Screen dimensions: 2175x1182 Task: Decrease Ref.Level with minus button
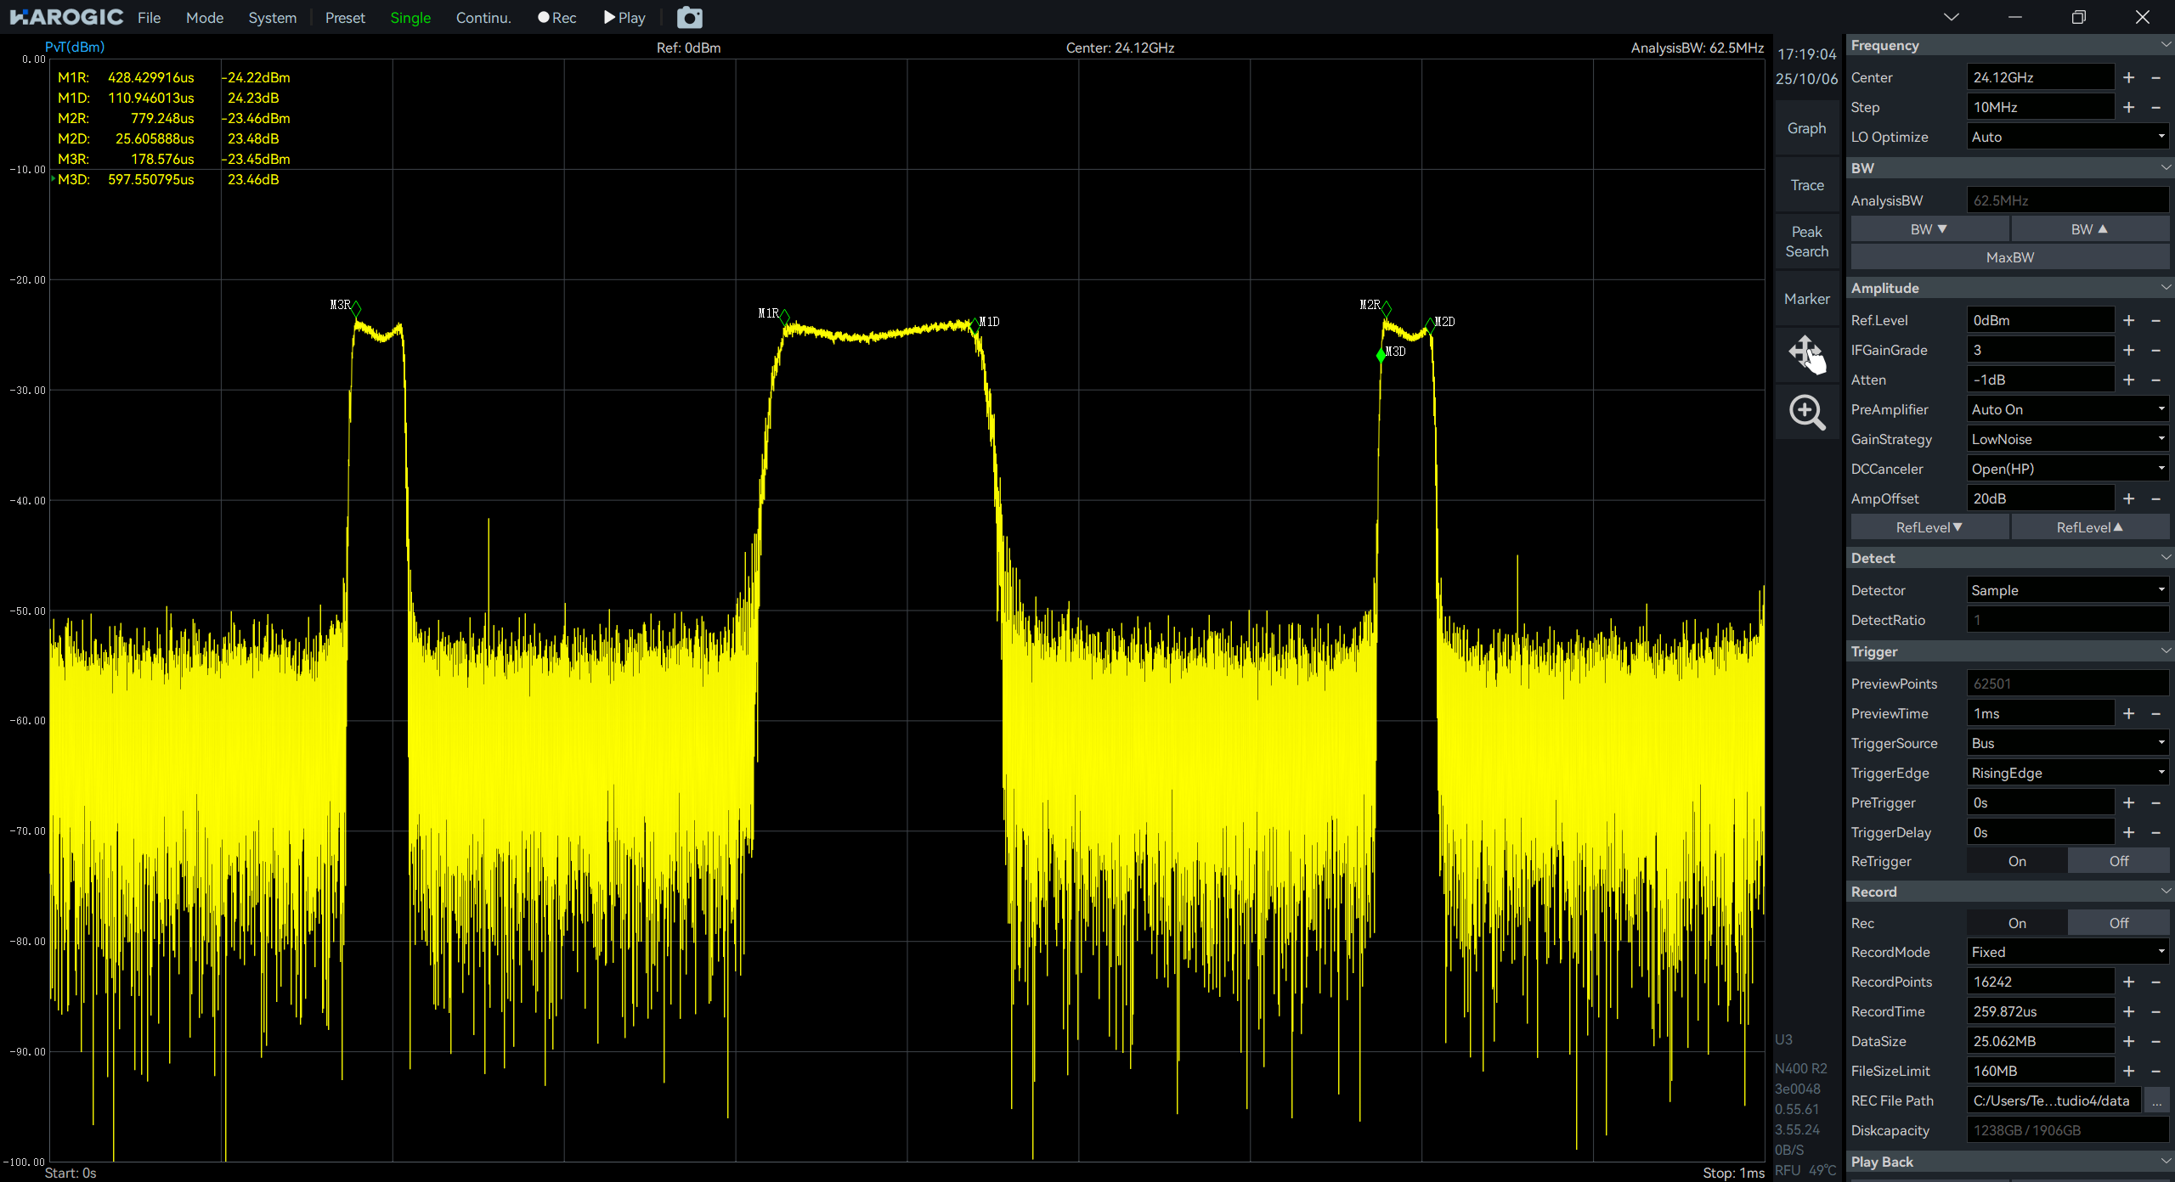click(x=2155, y=320)
